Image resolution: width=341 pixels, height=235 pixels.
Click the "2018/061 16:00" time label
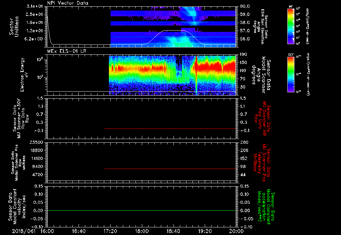[33, 231]
